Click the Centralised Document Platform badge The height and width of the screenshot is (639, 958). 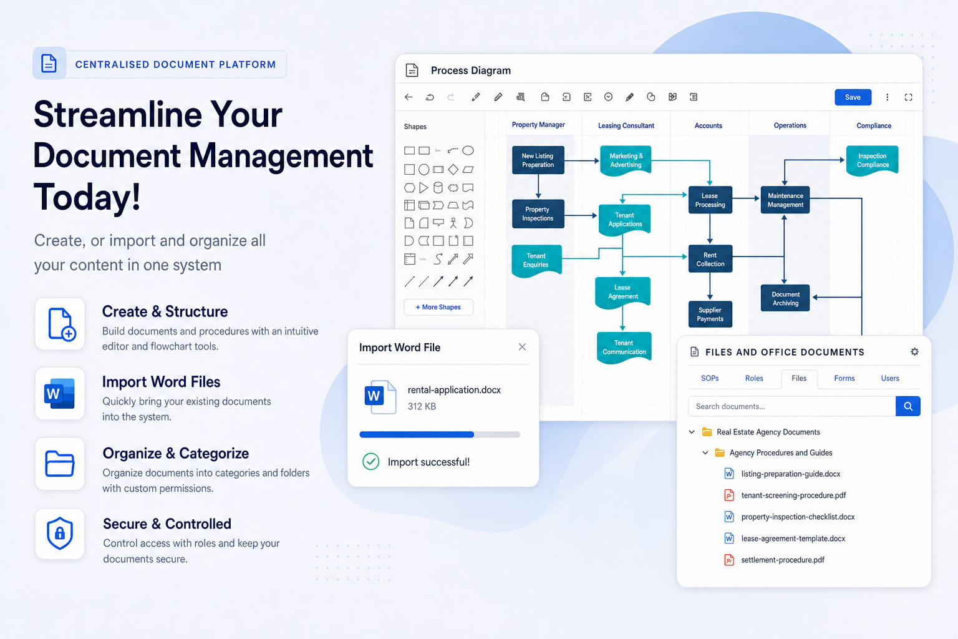tap(160, 64)
